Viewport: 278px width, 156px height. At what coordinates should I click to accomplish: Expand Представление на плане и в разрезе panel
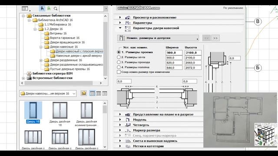120,114
